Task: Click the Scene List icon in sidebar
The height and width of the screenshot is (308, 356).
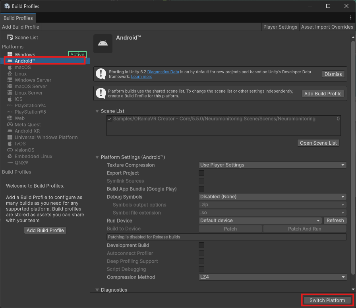Action: pyautogui.click(x=10, y=37)
